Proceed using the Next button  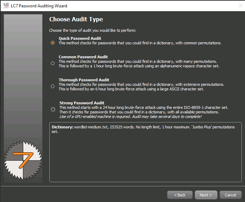click(x=206, y=195)
